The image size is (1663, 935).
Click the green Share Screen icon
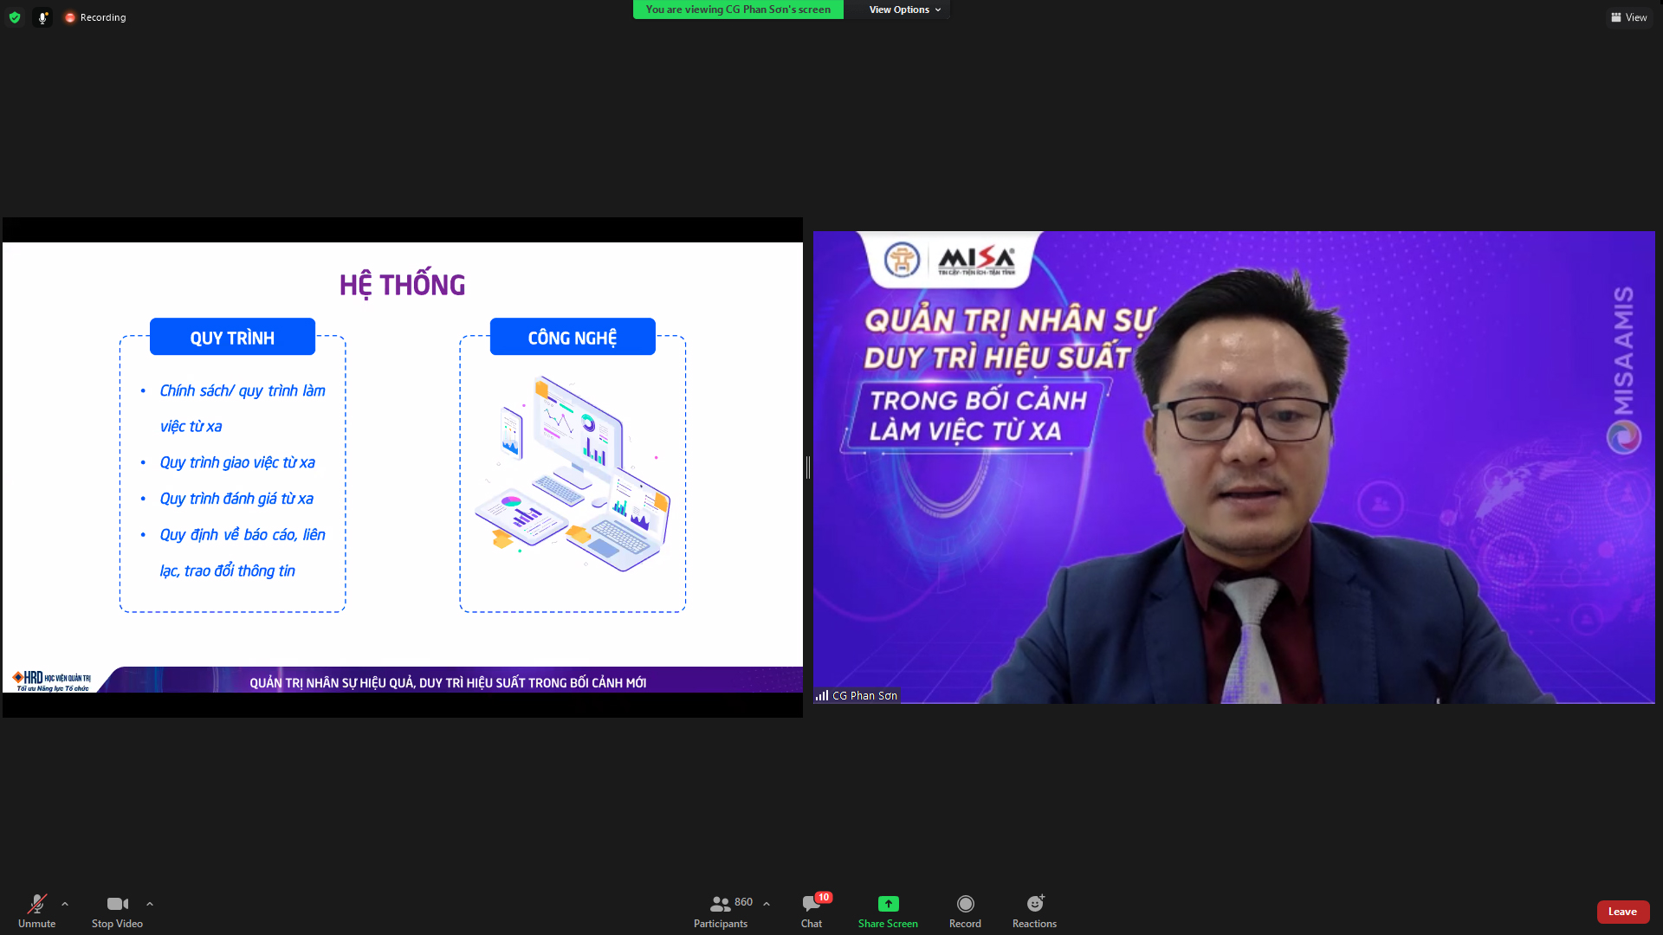coord(888,904)
